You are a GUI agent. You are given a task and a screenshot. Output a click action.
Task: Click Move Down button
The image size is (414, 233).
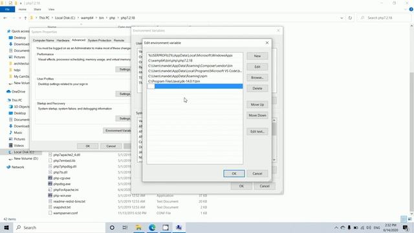click(x=257, y=115)
